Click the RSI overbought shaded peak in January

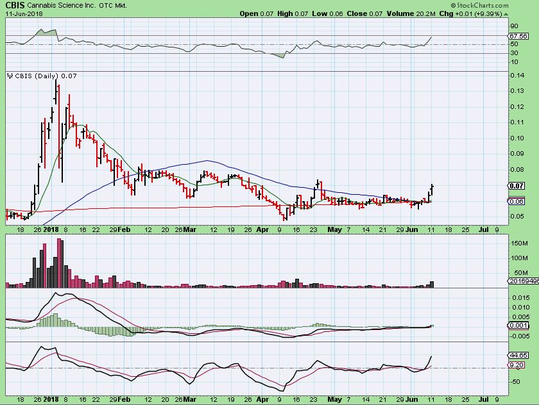click(46, 32)
